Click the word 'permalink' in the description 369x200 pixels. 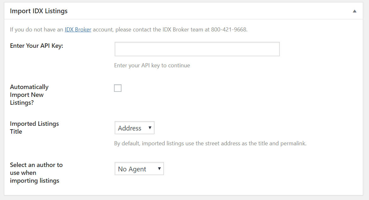[293, 143]
